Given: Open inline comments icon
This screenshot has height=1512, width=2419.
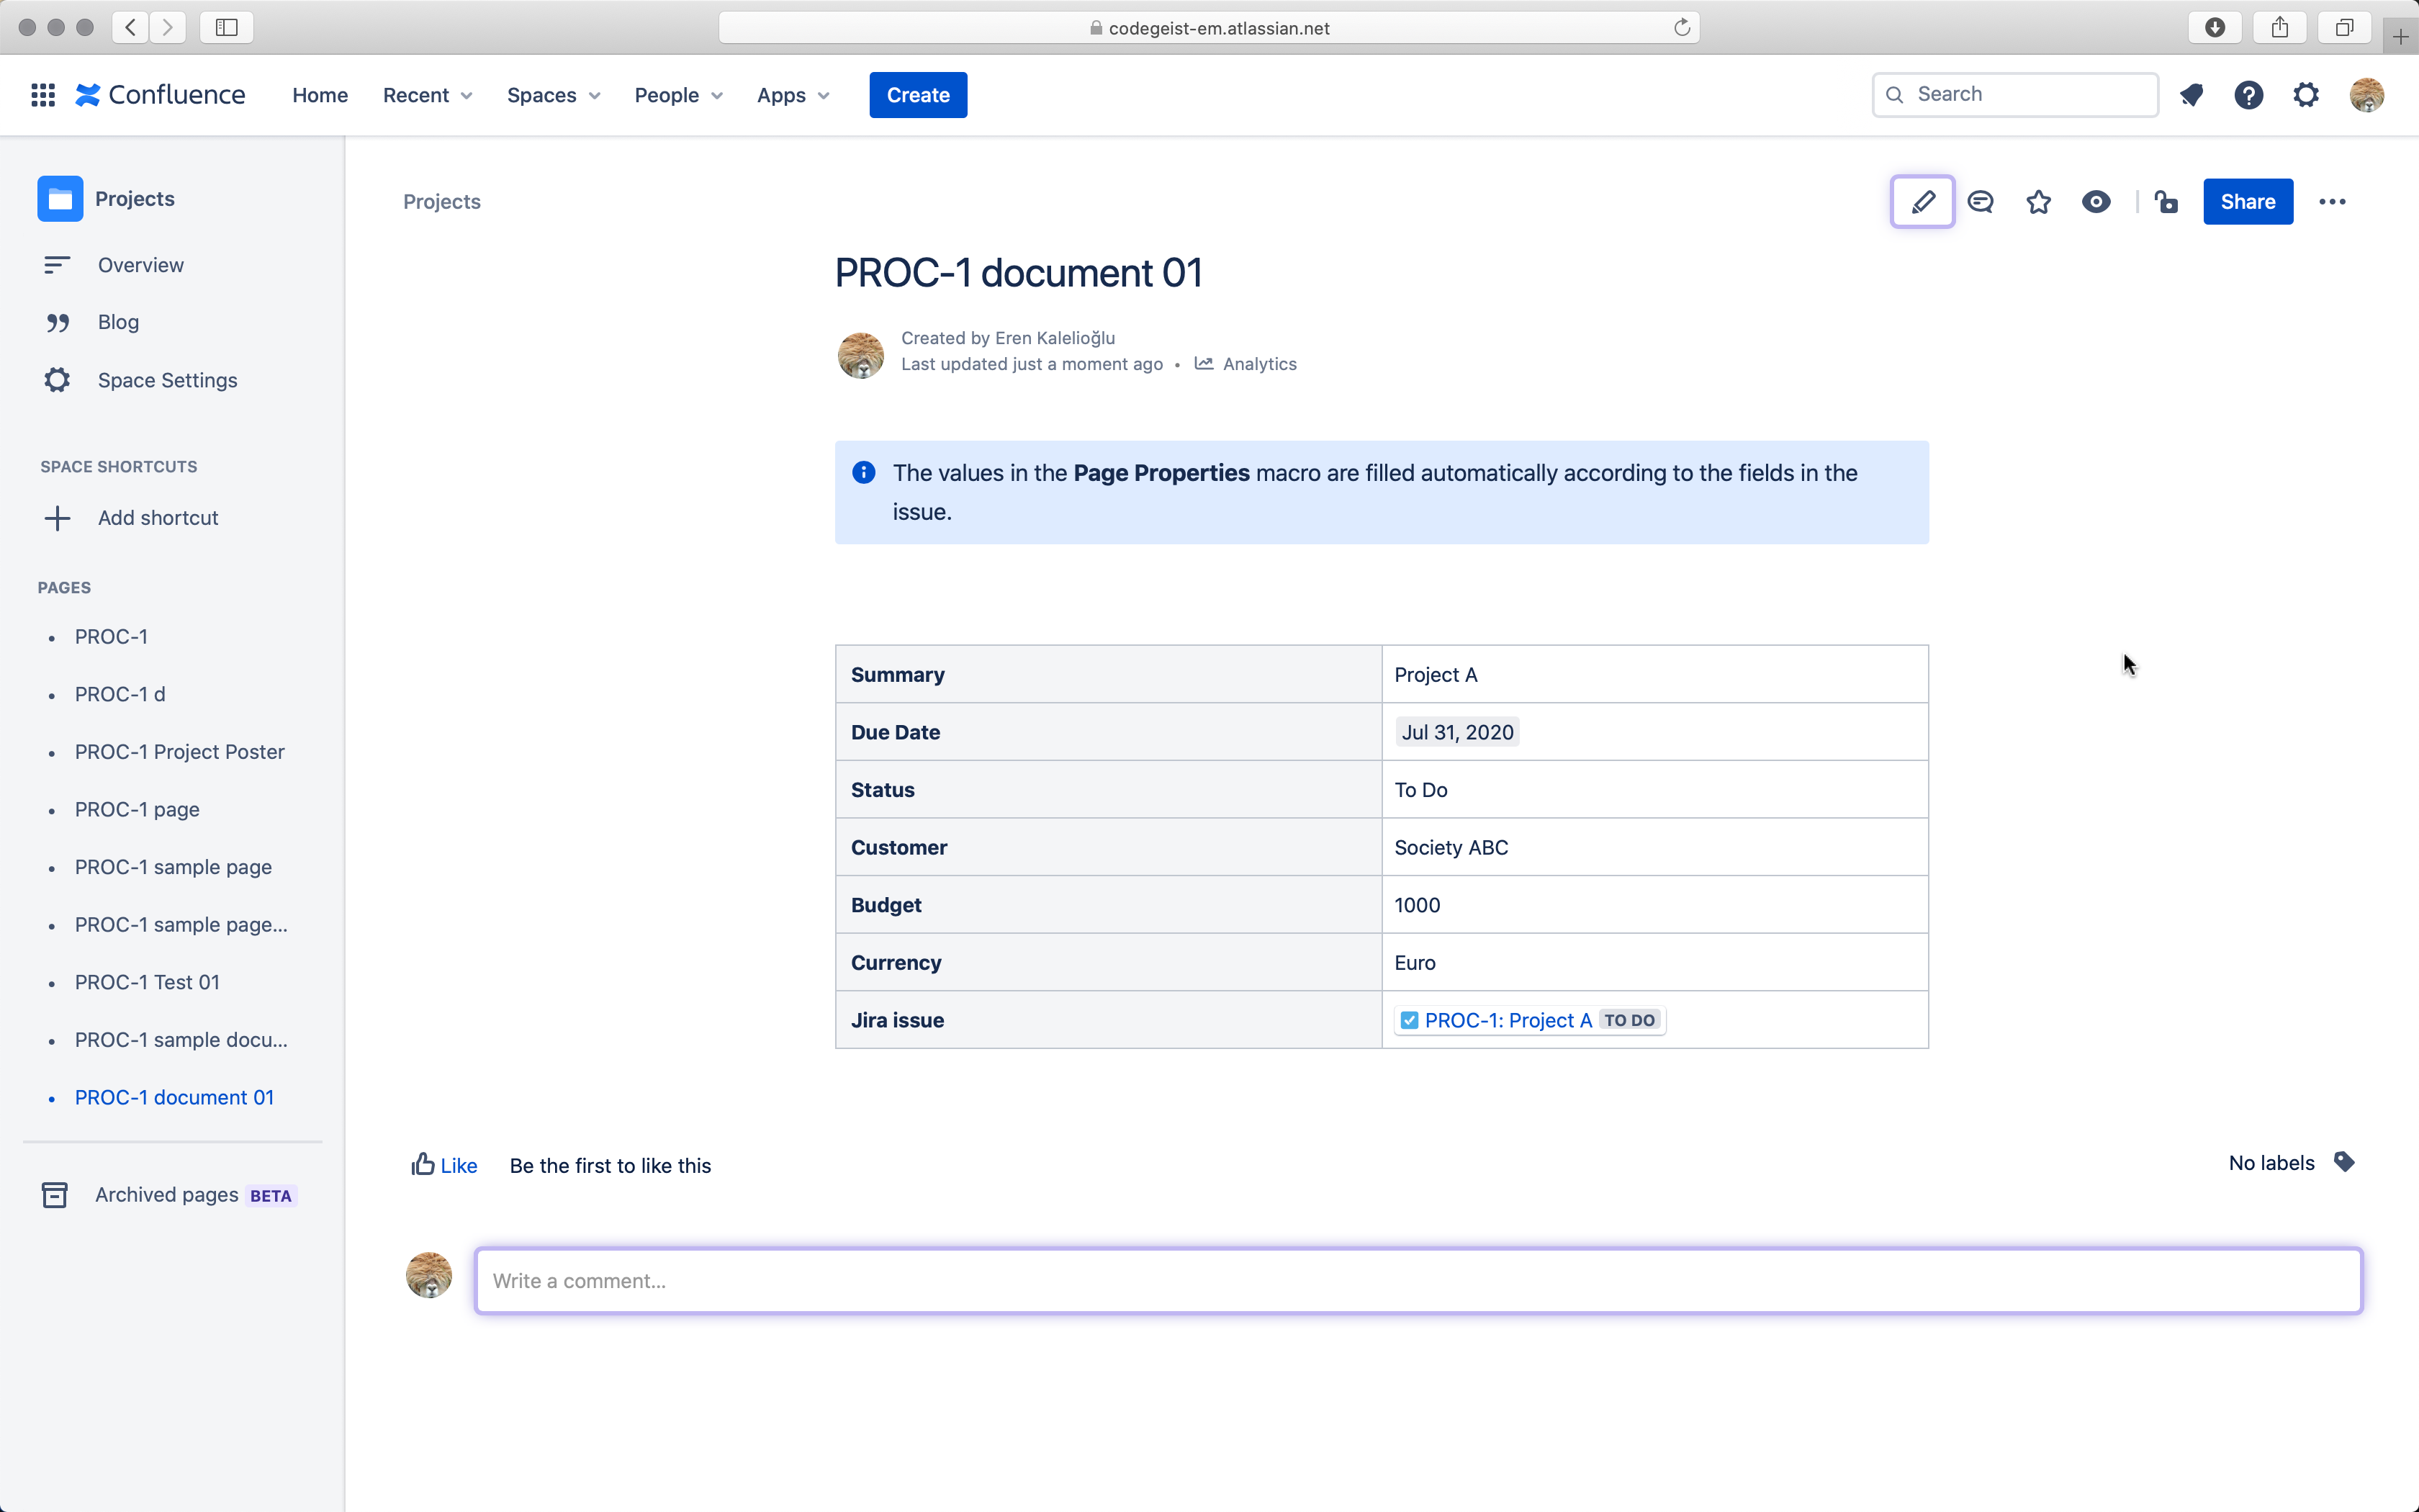Looking at the screenshot, I should point(1980,202).
